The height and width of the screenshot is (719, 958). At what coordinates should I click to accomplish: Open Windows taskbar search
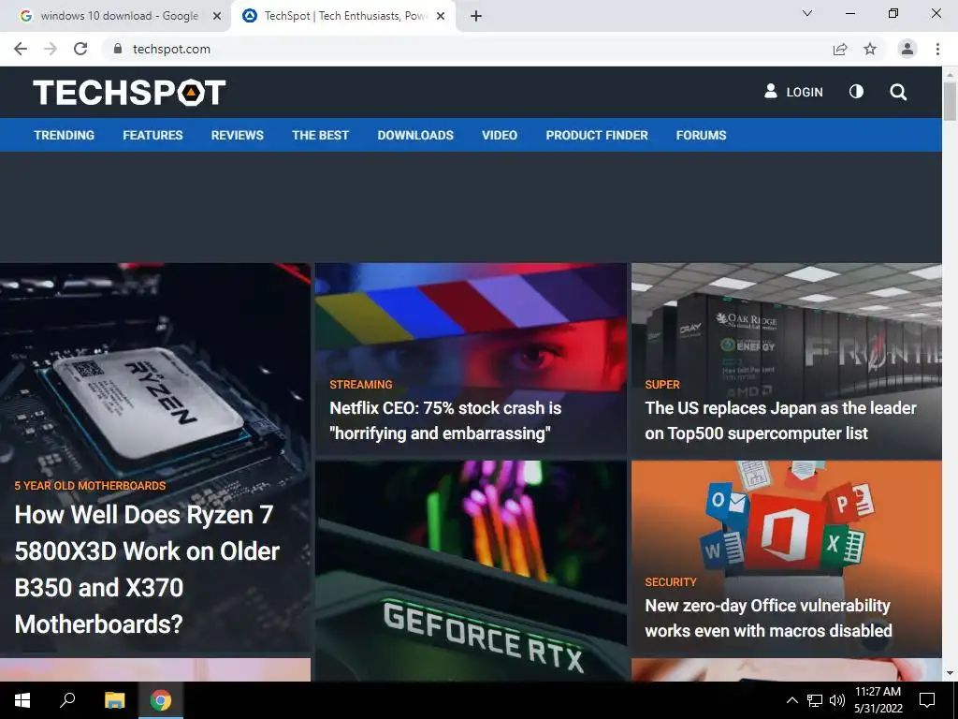pos(67,700)
